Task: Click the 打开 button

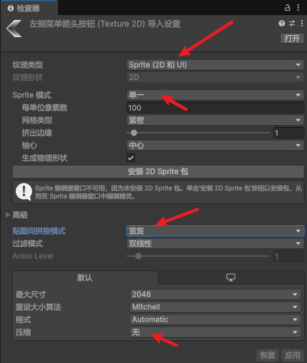Action: tap(292, 38)
